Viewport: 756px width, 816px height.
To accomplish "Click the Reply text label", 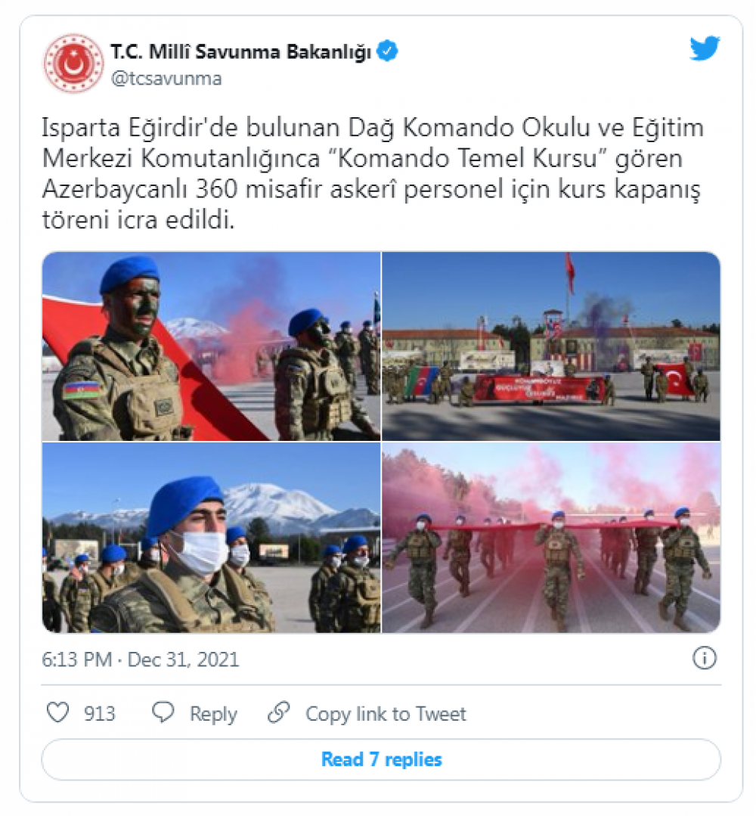I will (213, 713).
